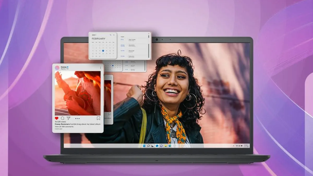Click the taskbar search magnifier

148,146
